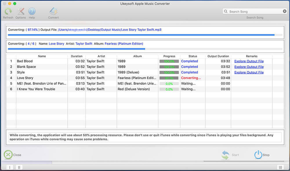Click the double-bar button in the bottom strip
The image size is (290, 171).
pyautogui.click(x=19, y=167)
